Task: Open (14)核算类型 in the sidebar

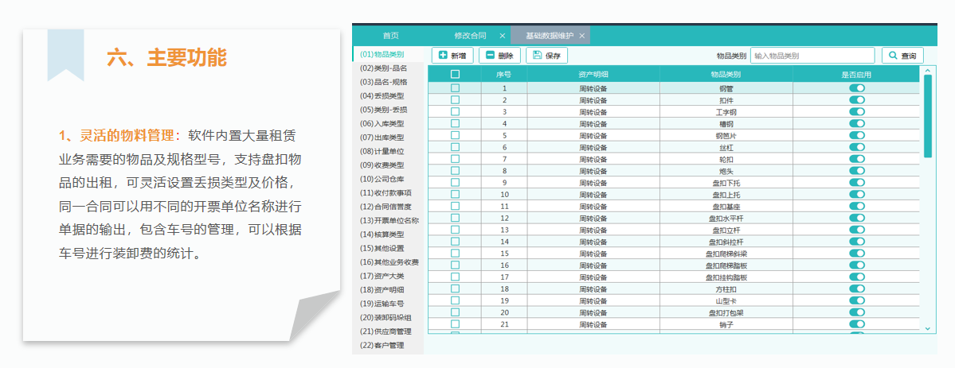Action: [x=382, y=234]
